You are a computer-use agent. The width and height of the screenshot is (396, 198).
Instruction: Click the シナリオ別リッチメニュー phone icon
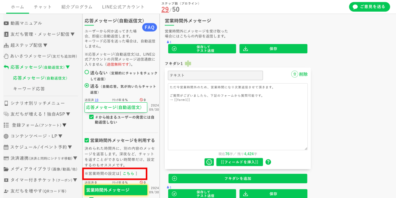[x=6, y=103]
